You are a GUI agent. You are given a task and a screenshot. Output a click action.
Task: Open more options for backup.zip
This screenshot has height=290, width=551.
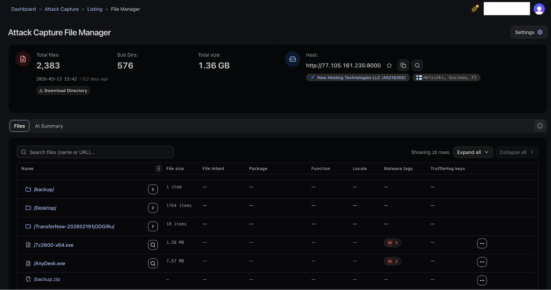point(482,280)
